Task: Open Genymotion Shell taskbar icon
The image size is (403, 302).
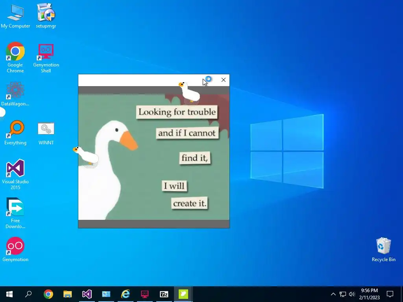Action: click(145, 294)
